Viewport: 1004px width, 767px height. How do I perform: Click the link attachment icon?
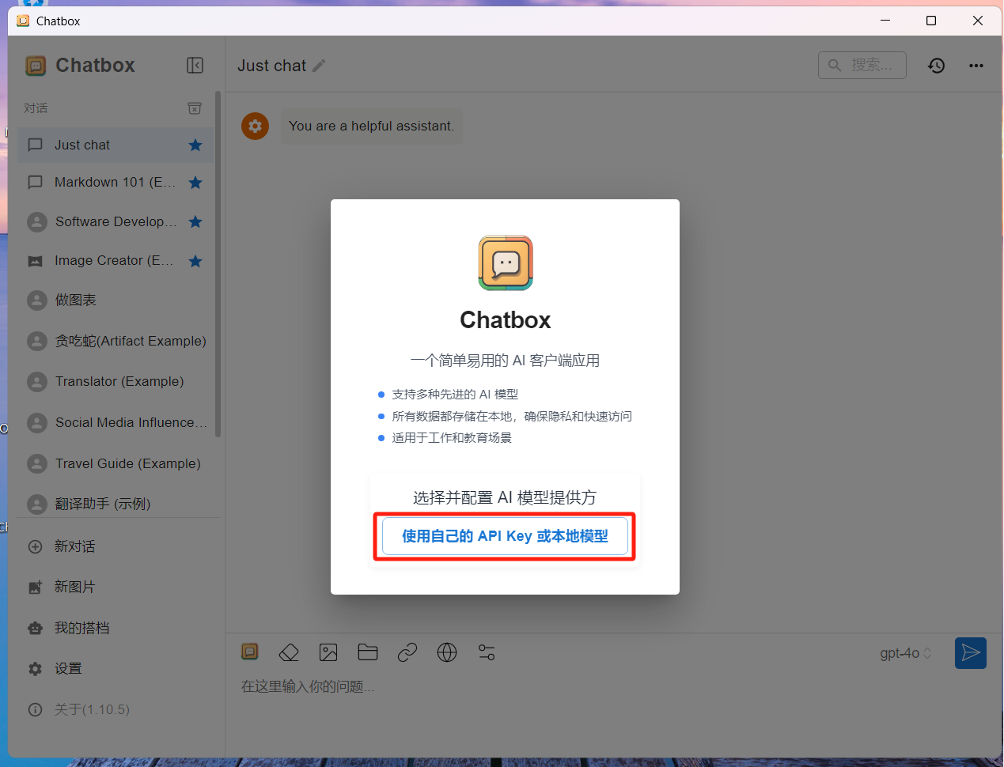tap(407, 652)
